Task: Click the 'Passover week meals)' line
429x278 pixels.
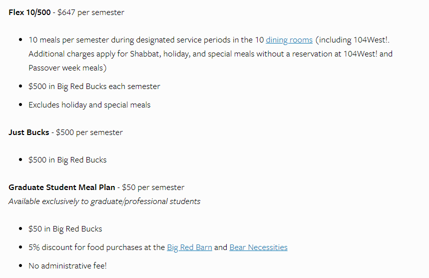Action: [x=67, y=68]
